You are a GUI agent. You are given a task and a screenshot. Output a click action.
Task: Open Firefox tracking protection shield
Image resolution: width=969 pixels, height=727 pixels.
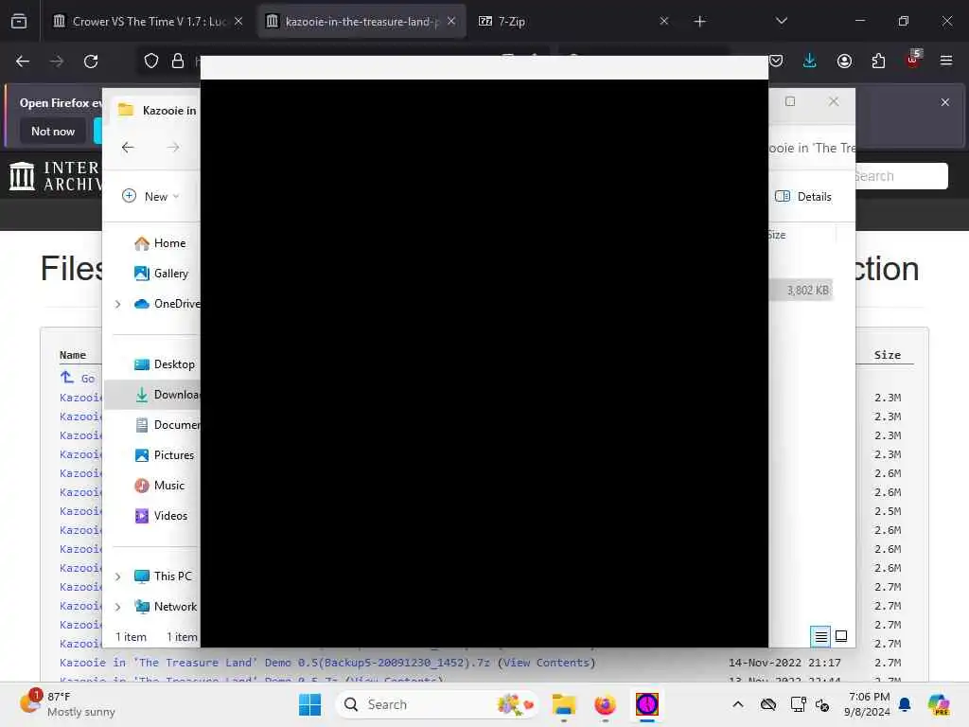[151, 62]
